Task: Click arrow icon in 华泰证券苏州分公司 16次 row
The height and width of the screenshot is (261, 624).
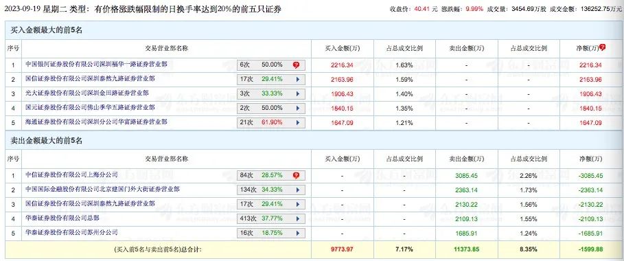Action: click(x=297, y=233)
